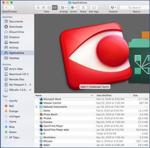Select Photo Booth in the list
Screen dimensions: 150x148
coord(92,114)
